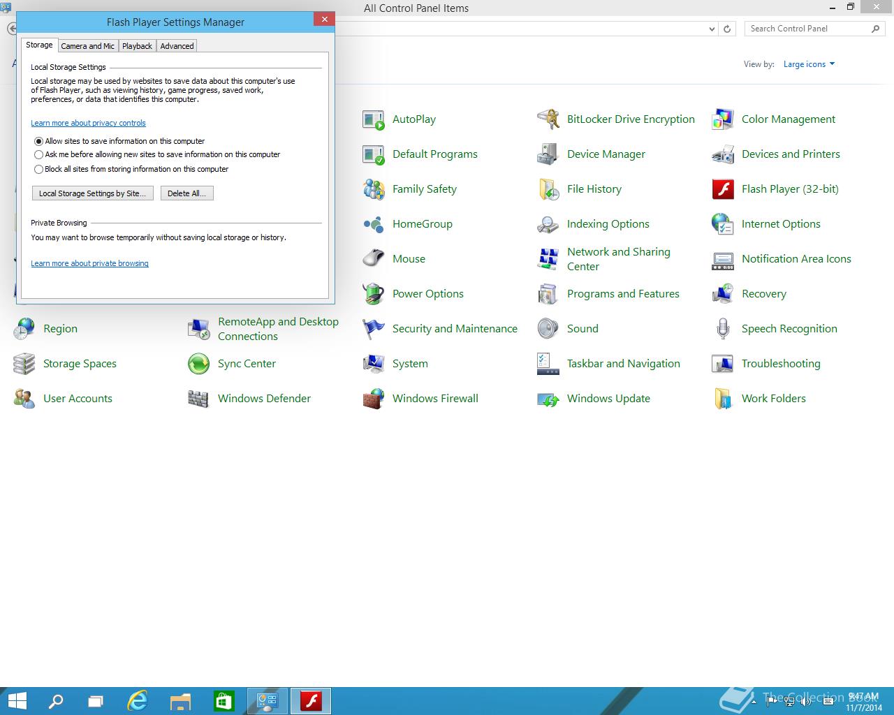Click the Task View taskbar icon

pyautogui.click(x=96, y=700)
